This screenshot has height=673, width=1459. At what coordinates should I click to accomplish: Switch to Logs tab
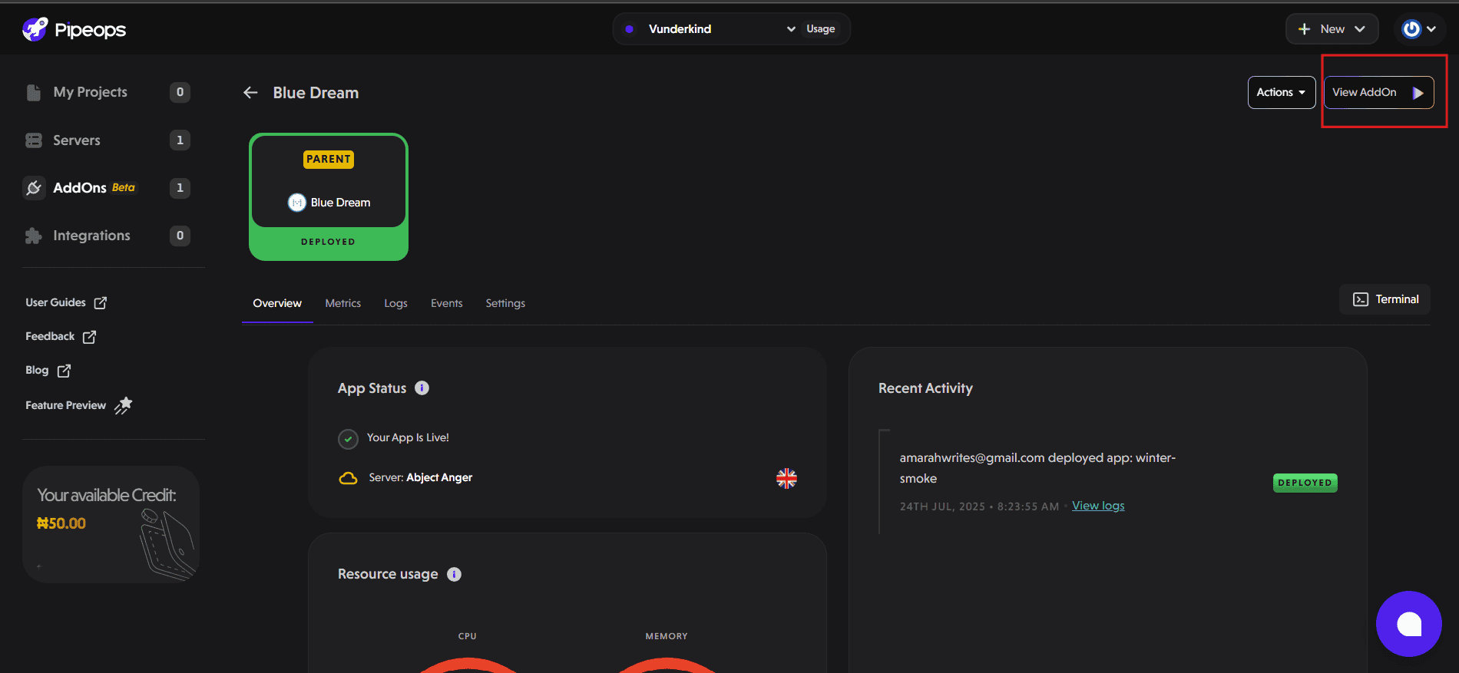395,303
